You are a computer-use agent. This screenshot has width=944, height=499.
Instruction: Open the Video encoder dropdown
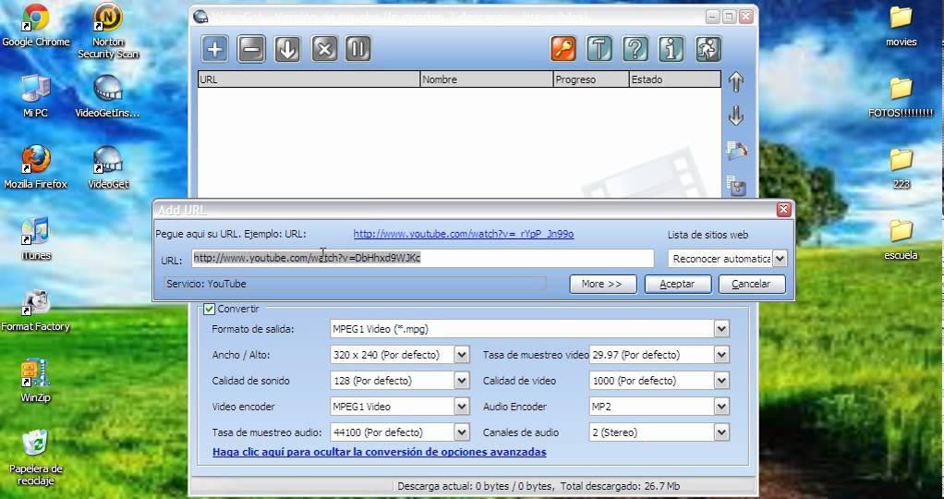462,407
